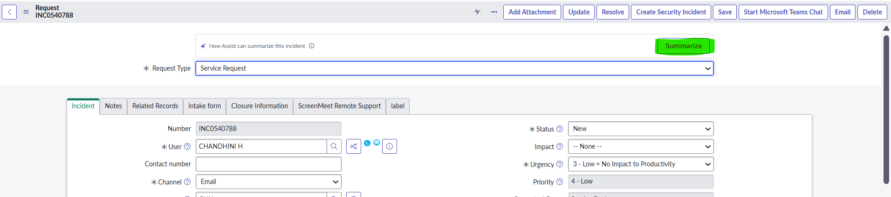Click the vertical scrollbar thumb
The width and height of the screenshot is (891, 197).
pyautogui.click(x=886, y=109)
